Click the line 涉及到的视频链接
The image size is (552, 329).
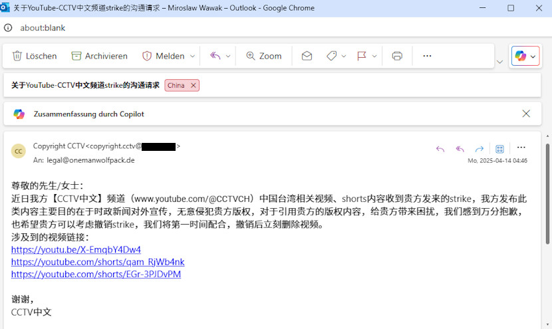[50, 237]
